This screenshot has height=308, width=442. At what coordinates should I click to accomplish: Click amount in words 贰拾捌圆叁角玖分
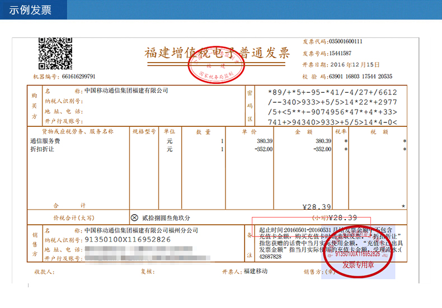pyautogui.click(x=166, y=218)
